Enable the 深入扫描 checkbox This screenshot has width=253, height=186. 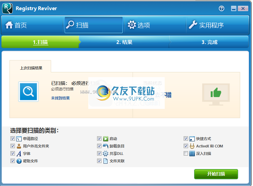[x=186, y=154]
